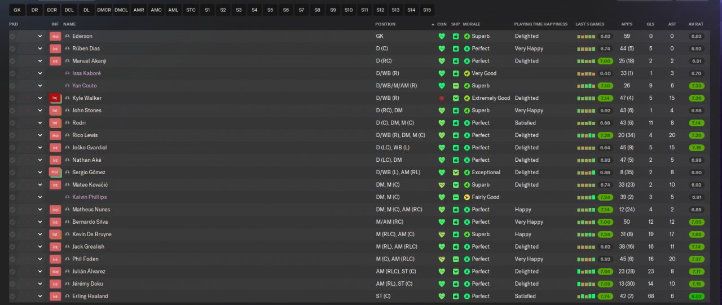This screenshot has width=722, height=305.
Task: Open the dropdown chevron for Manuel Akanji
Action: tap(40, 61)
